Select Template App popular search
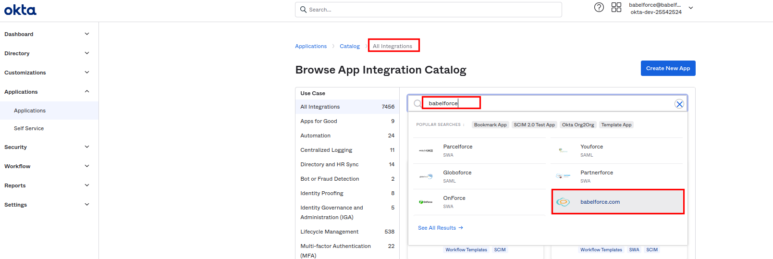This screenshot has height=259, width=773. pyautogui.click(x=616, y=125)
